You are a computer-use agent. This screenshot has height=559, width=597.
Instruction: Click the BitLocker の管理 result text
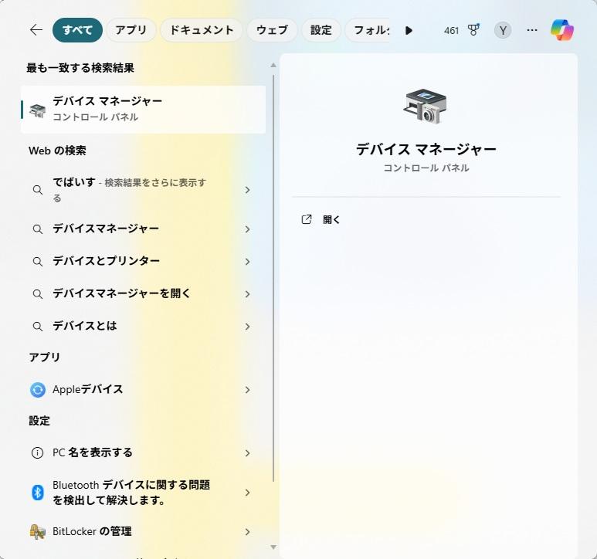click(x=92, y=531)
